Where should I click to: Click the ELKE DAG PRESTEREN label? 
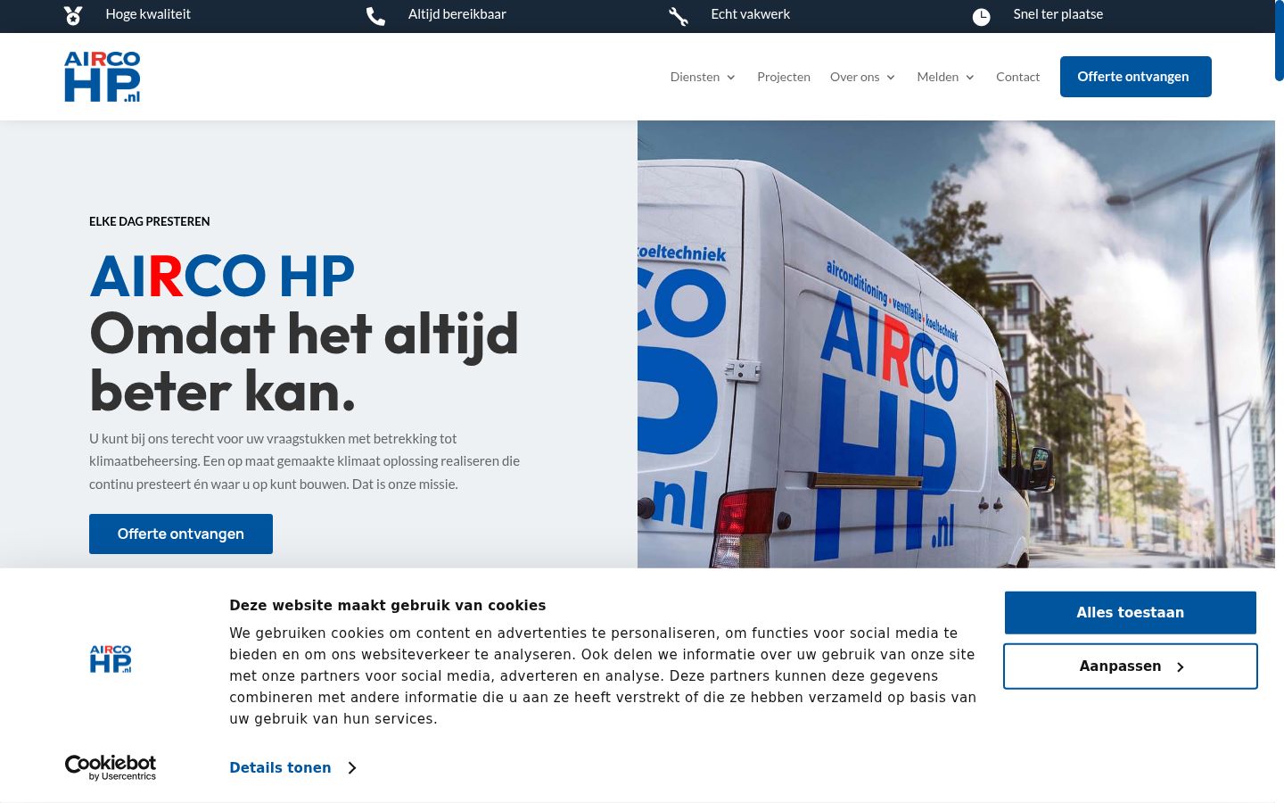(x=150, y=221)
